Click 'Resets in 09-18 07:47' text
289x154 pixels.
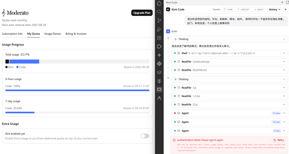point(136,108)
